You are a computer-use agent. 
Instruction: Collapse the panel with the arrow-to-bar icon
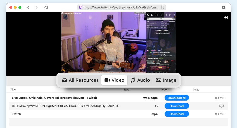click(x=226, y=18)
